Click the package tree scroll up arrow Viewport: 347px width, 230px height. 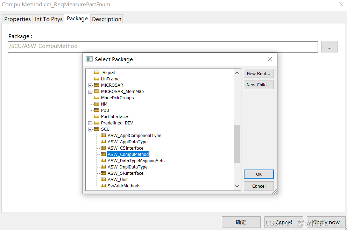(x=237, y=73)
